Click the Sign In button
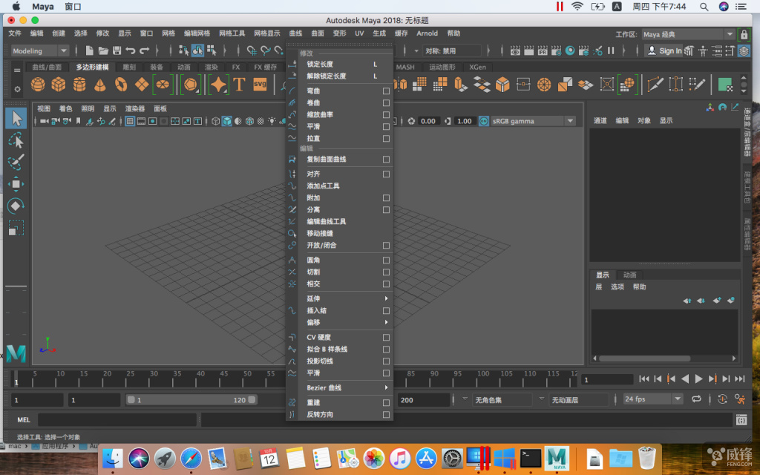Viewport: 760px width, 475px height. 664,50
